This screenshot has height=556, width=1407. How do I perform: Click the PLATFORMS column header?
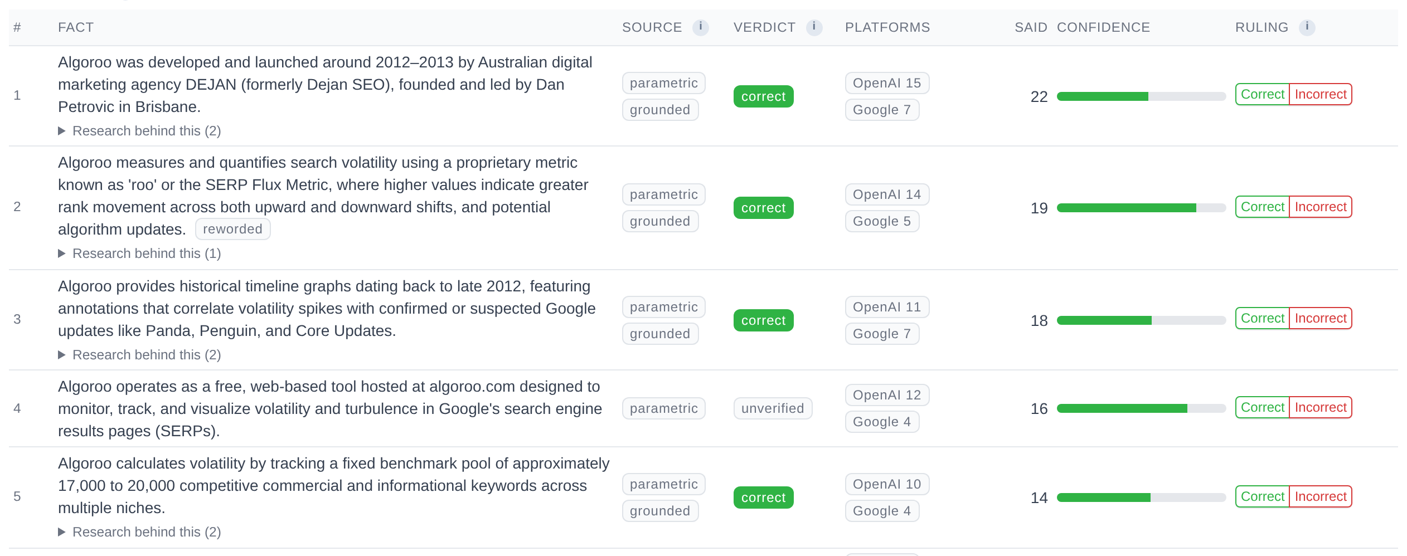887,27
